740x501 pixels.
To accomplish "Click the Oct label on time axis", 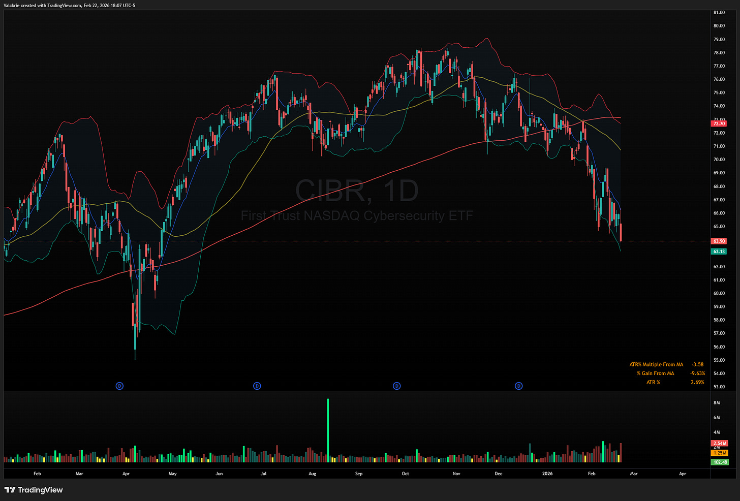I will pyautogui.click(x=405, y=474).
